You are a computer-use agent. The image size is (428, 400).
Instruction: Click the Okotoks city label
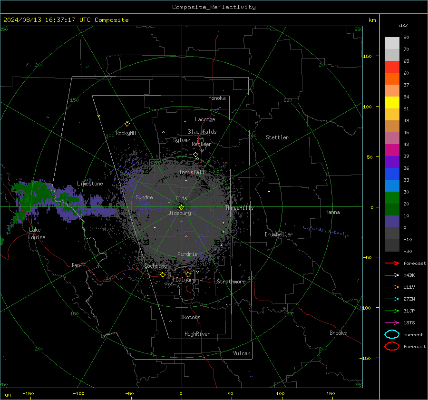pos(190,317)
